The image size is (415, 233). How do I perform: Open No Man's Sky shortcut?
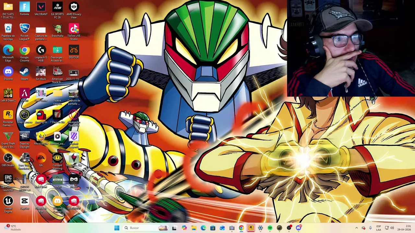tap(74, 160)
